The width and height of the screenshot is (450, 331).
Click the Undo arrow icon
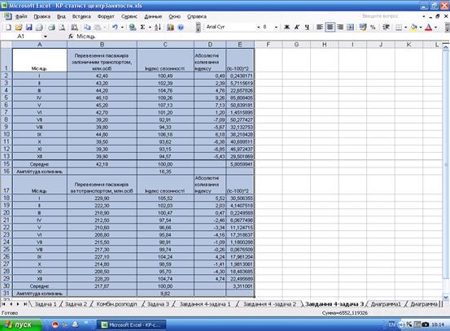click(115, 28)
